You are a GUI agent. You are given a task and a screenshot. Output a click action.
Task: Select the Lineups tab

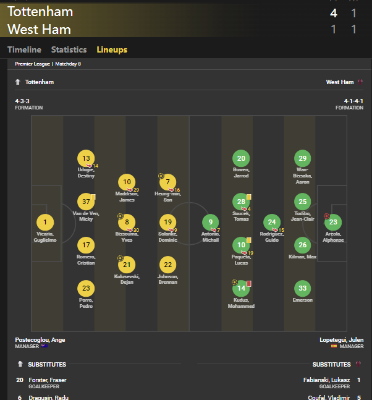pos(112,49)
